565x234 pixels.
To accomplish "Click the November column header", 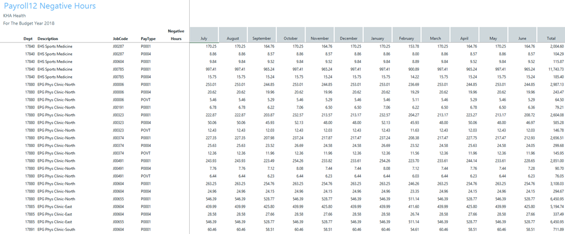I will 320,35.
